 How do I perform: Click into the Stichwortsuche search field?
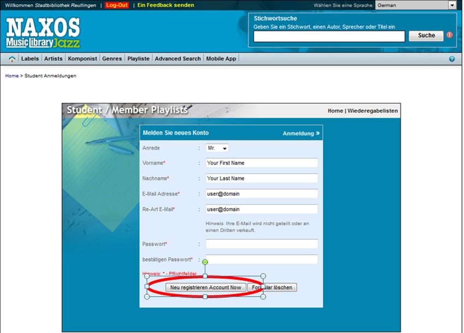pyautogui.click(x=329, y=37)
